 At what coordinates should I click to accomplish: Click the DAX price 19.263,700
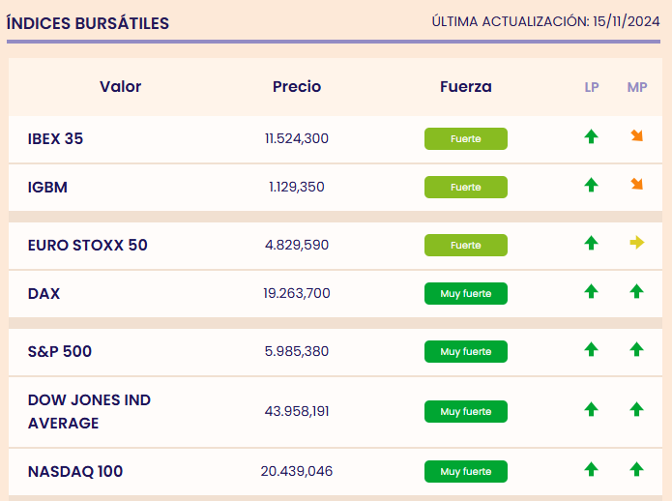297,293
